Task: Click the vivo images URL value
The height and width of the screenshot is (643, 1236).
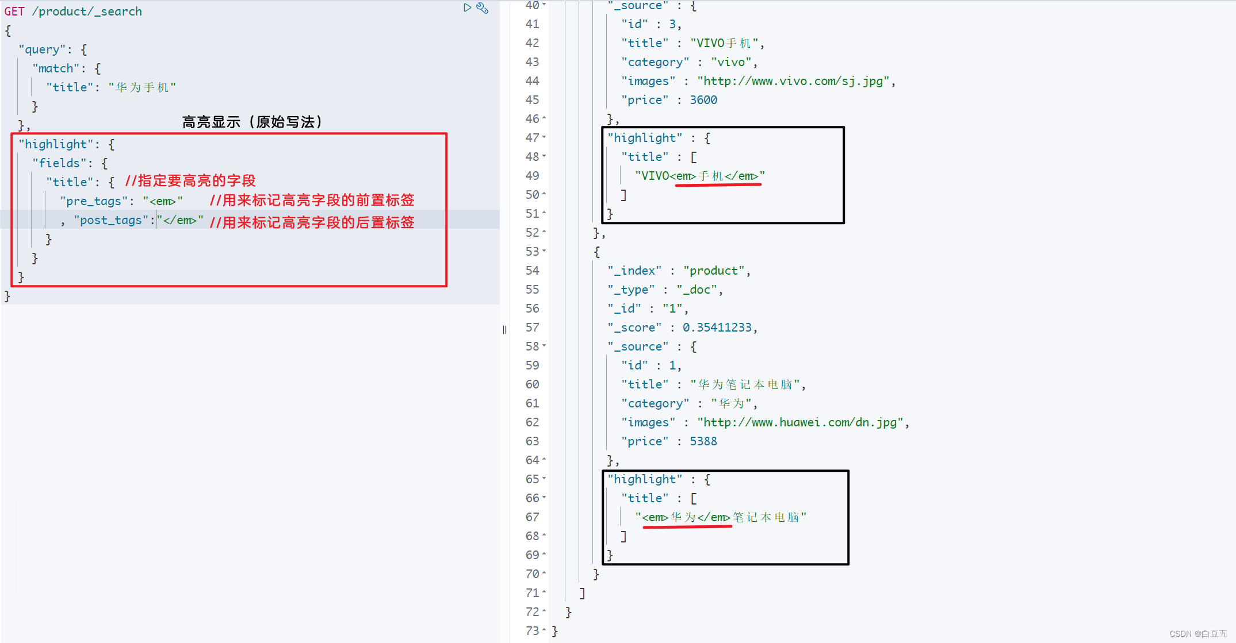Action: [794, 81]
